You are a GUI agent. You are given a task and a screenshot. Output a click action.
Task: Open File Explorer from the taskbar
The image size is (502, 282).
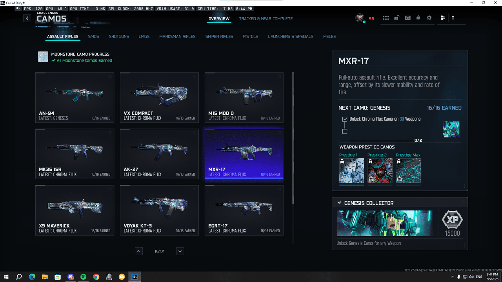[45, 277]
